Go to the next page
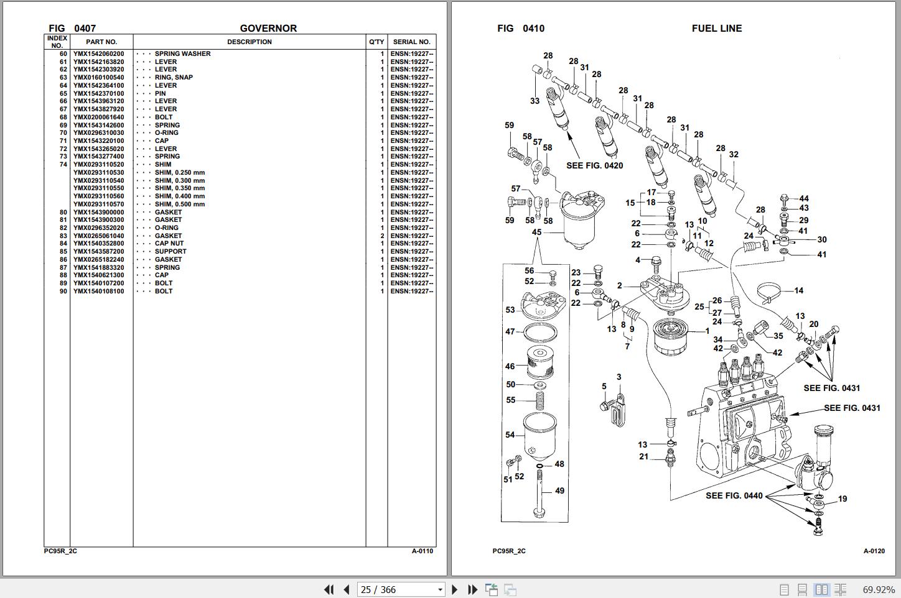The image size is (901, 598). (454, 589)
